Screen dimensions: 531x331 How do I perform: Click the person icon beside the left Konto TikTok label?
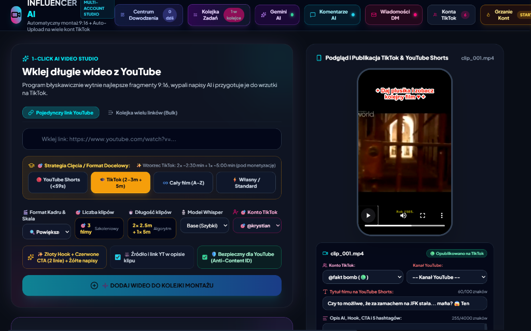(235, 212)
